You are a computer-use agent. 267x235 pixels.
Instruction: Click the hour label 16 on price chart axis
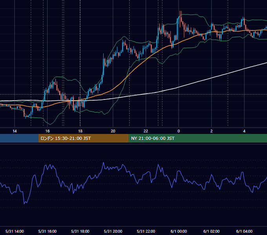(x=48, y=131)
